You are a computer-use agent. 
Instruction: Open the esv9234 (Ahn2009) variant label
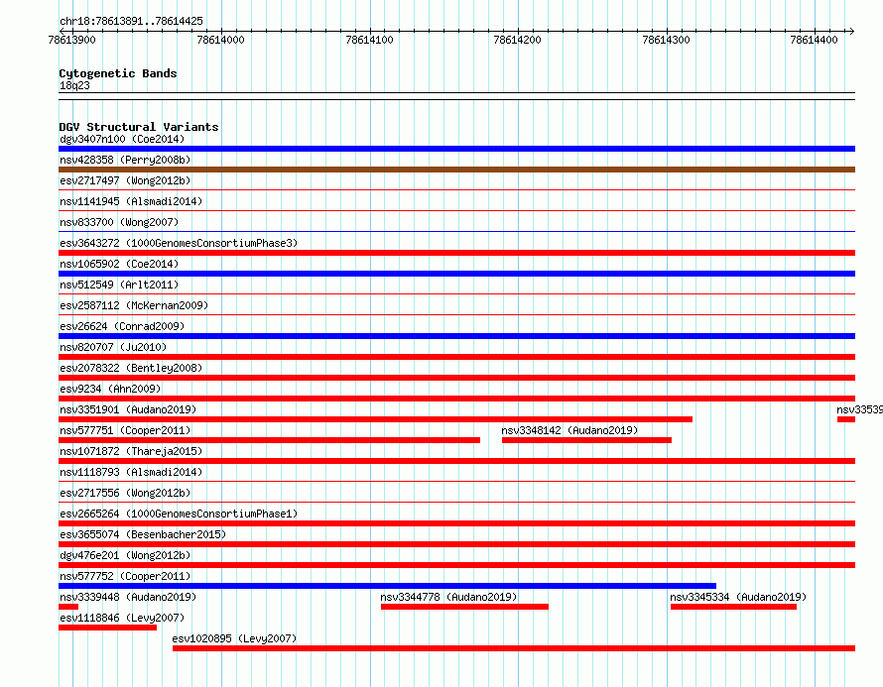[110, 389]
